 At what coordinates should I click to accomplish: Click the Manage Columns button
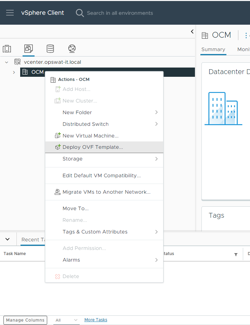25,320
